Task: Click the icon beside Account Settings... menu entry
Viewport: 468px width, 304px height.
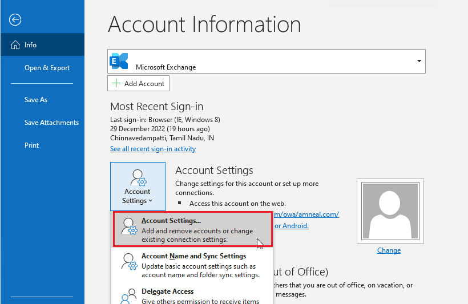Action: (129, 226)
